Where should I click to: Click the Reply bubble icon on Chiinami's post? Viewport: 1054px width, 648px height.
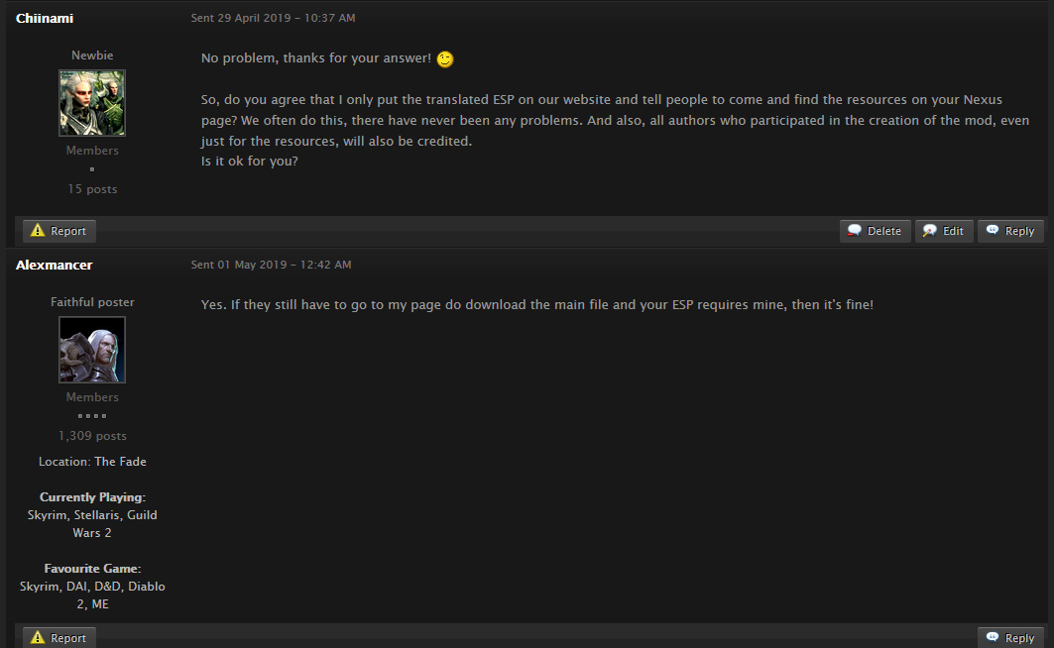point(993,230)
